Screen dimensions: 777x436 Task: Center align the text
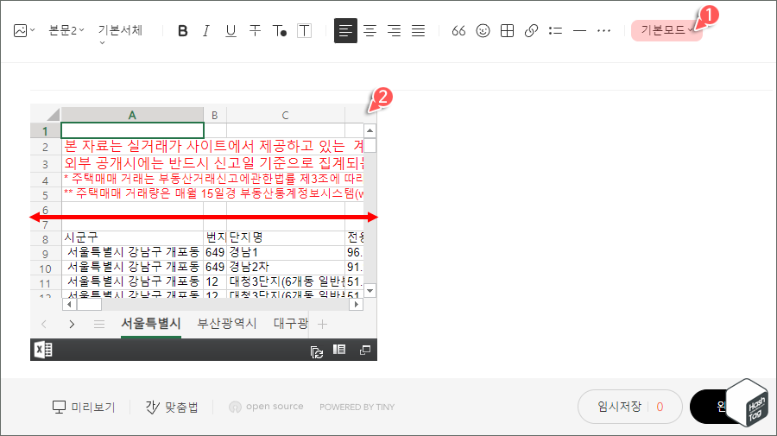370,31
